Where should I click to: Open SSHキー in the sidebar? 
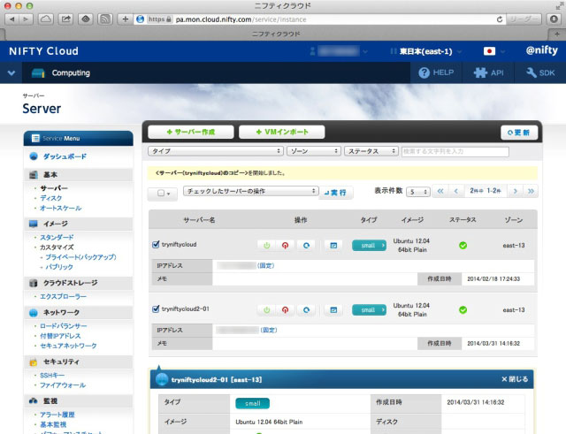click(52, 376)
